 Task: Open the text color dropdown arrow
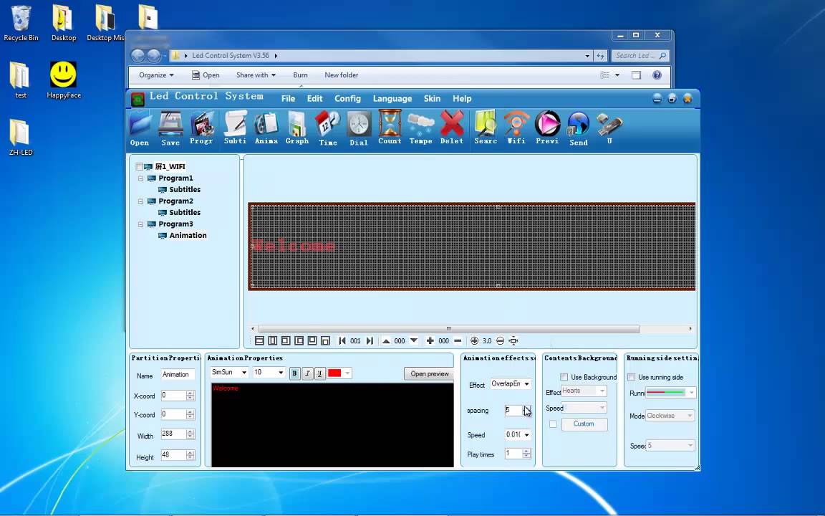pos(347,373)
